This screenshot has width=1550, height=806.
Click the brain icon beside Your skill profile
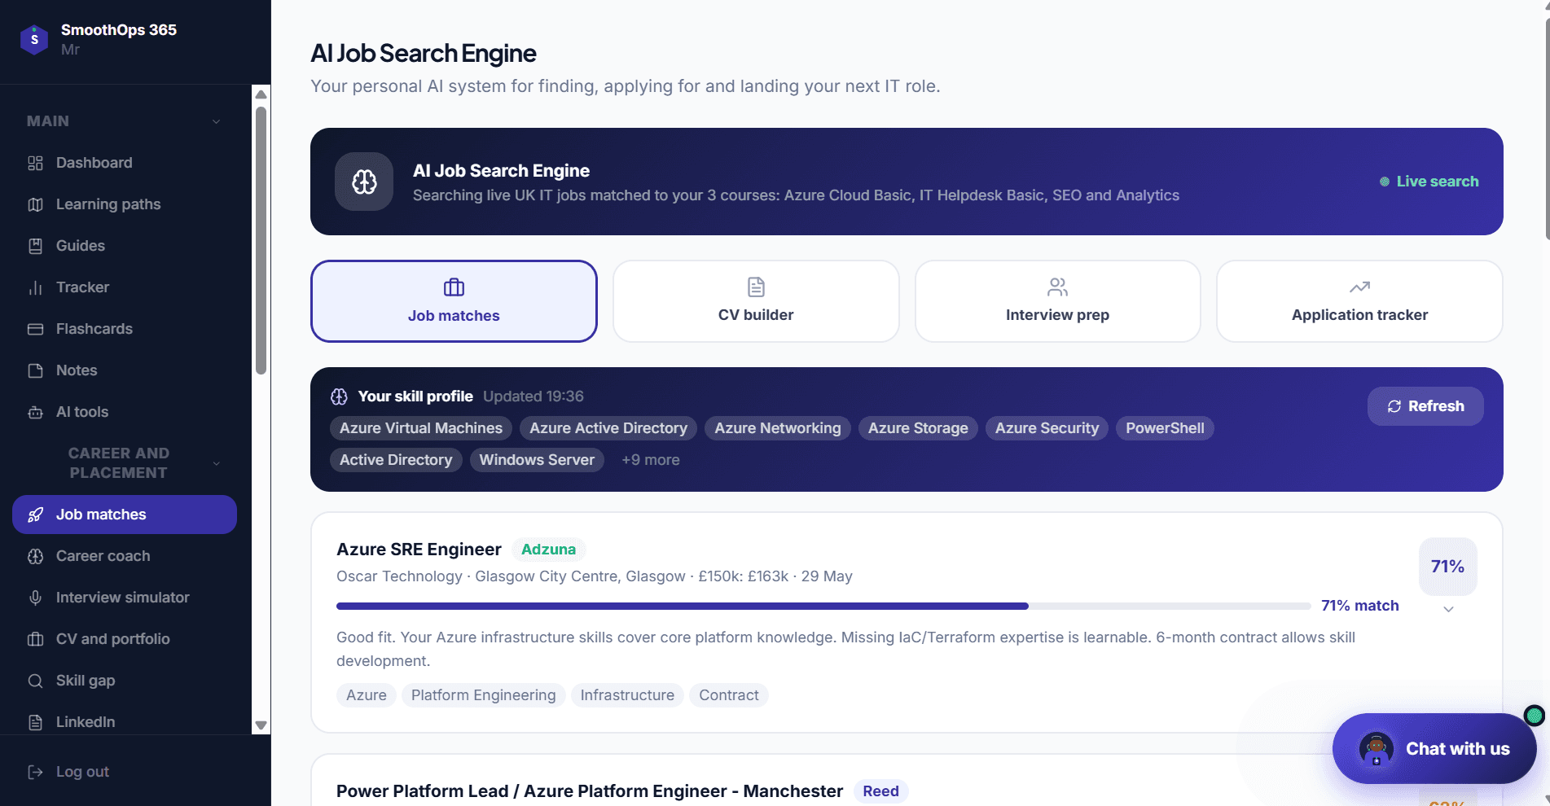[x=339, y=396]
